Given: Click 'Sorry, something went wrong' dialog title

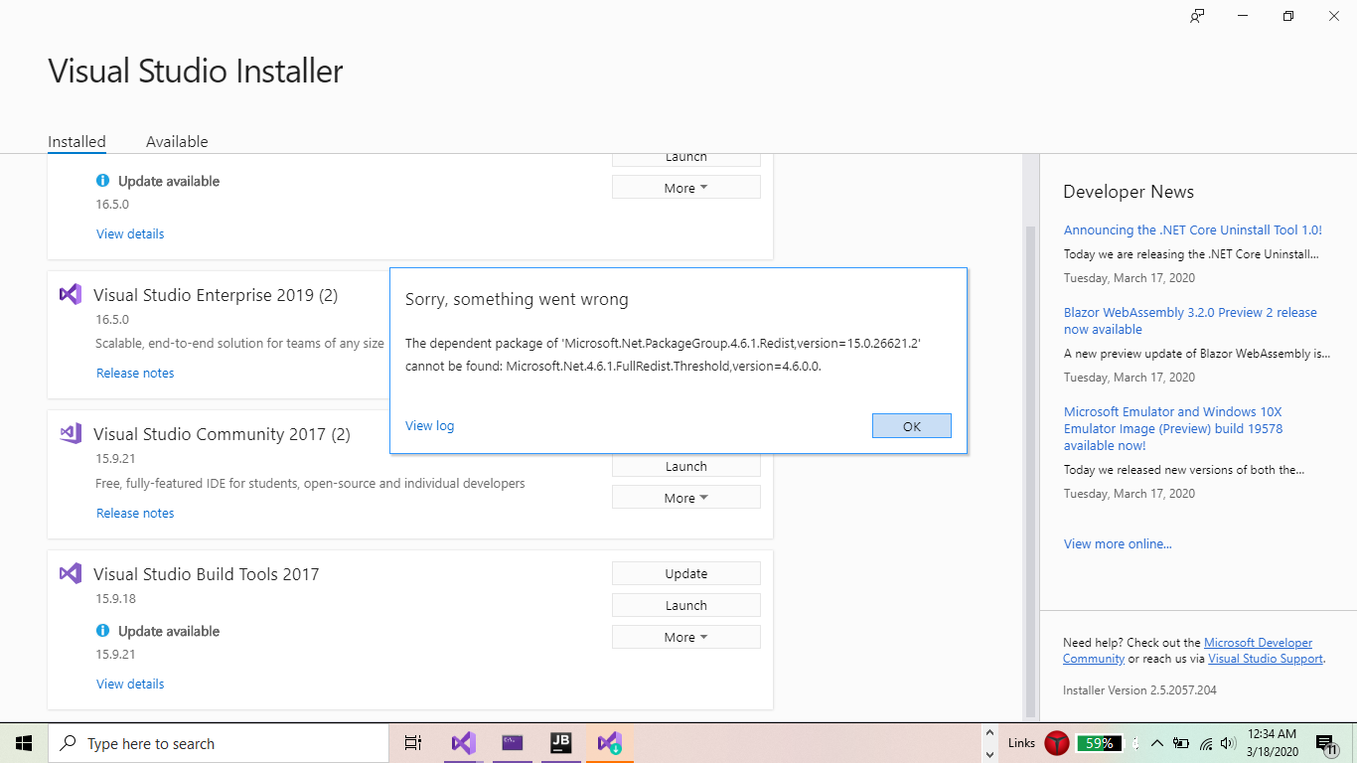Looking at the screenshot, I should click(517, 299).
